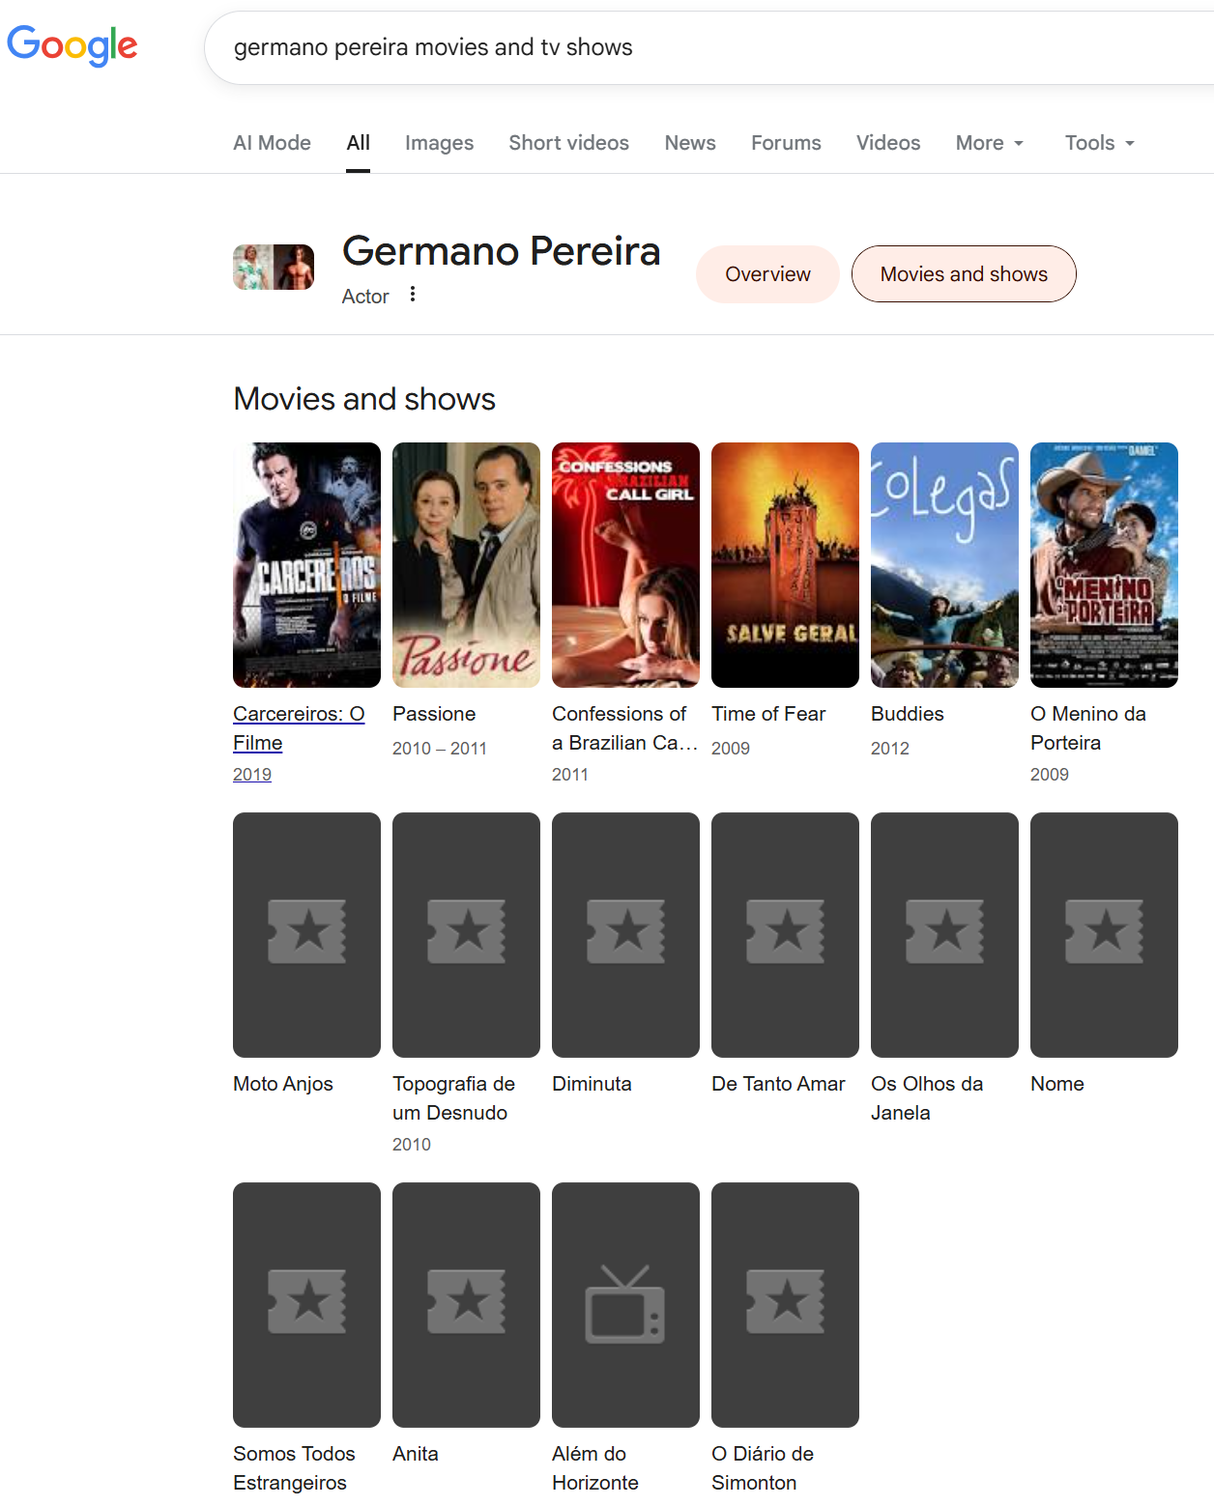Click the De Tanto Amar title
The height and width of the screenshot is (1506, 1214).
pos(778,1084)
